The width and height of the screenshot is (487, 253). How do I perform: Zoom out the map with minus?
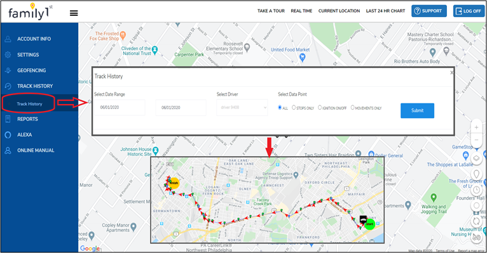coord(476,140)
